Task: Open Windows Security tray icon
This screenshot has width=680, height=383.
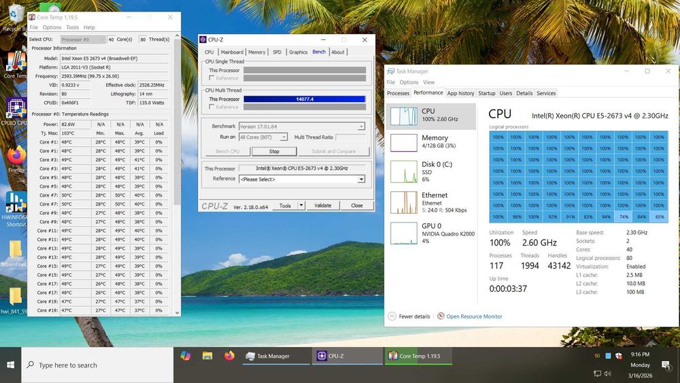Action: 619,356
